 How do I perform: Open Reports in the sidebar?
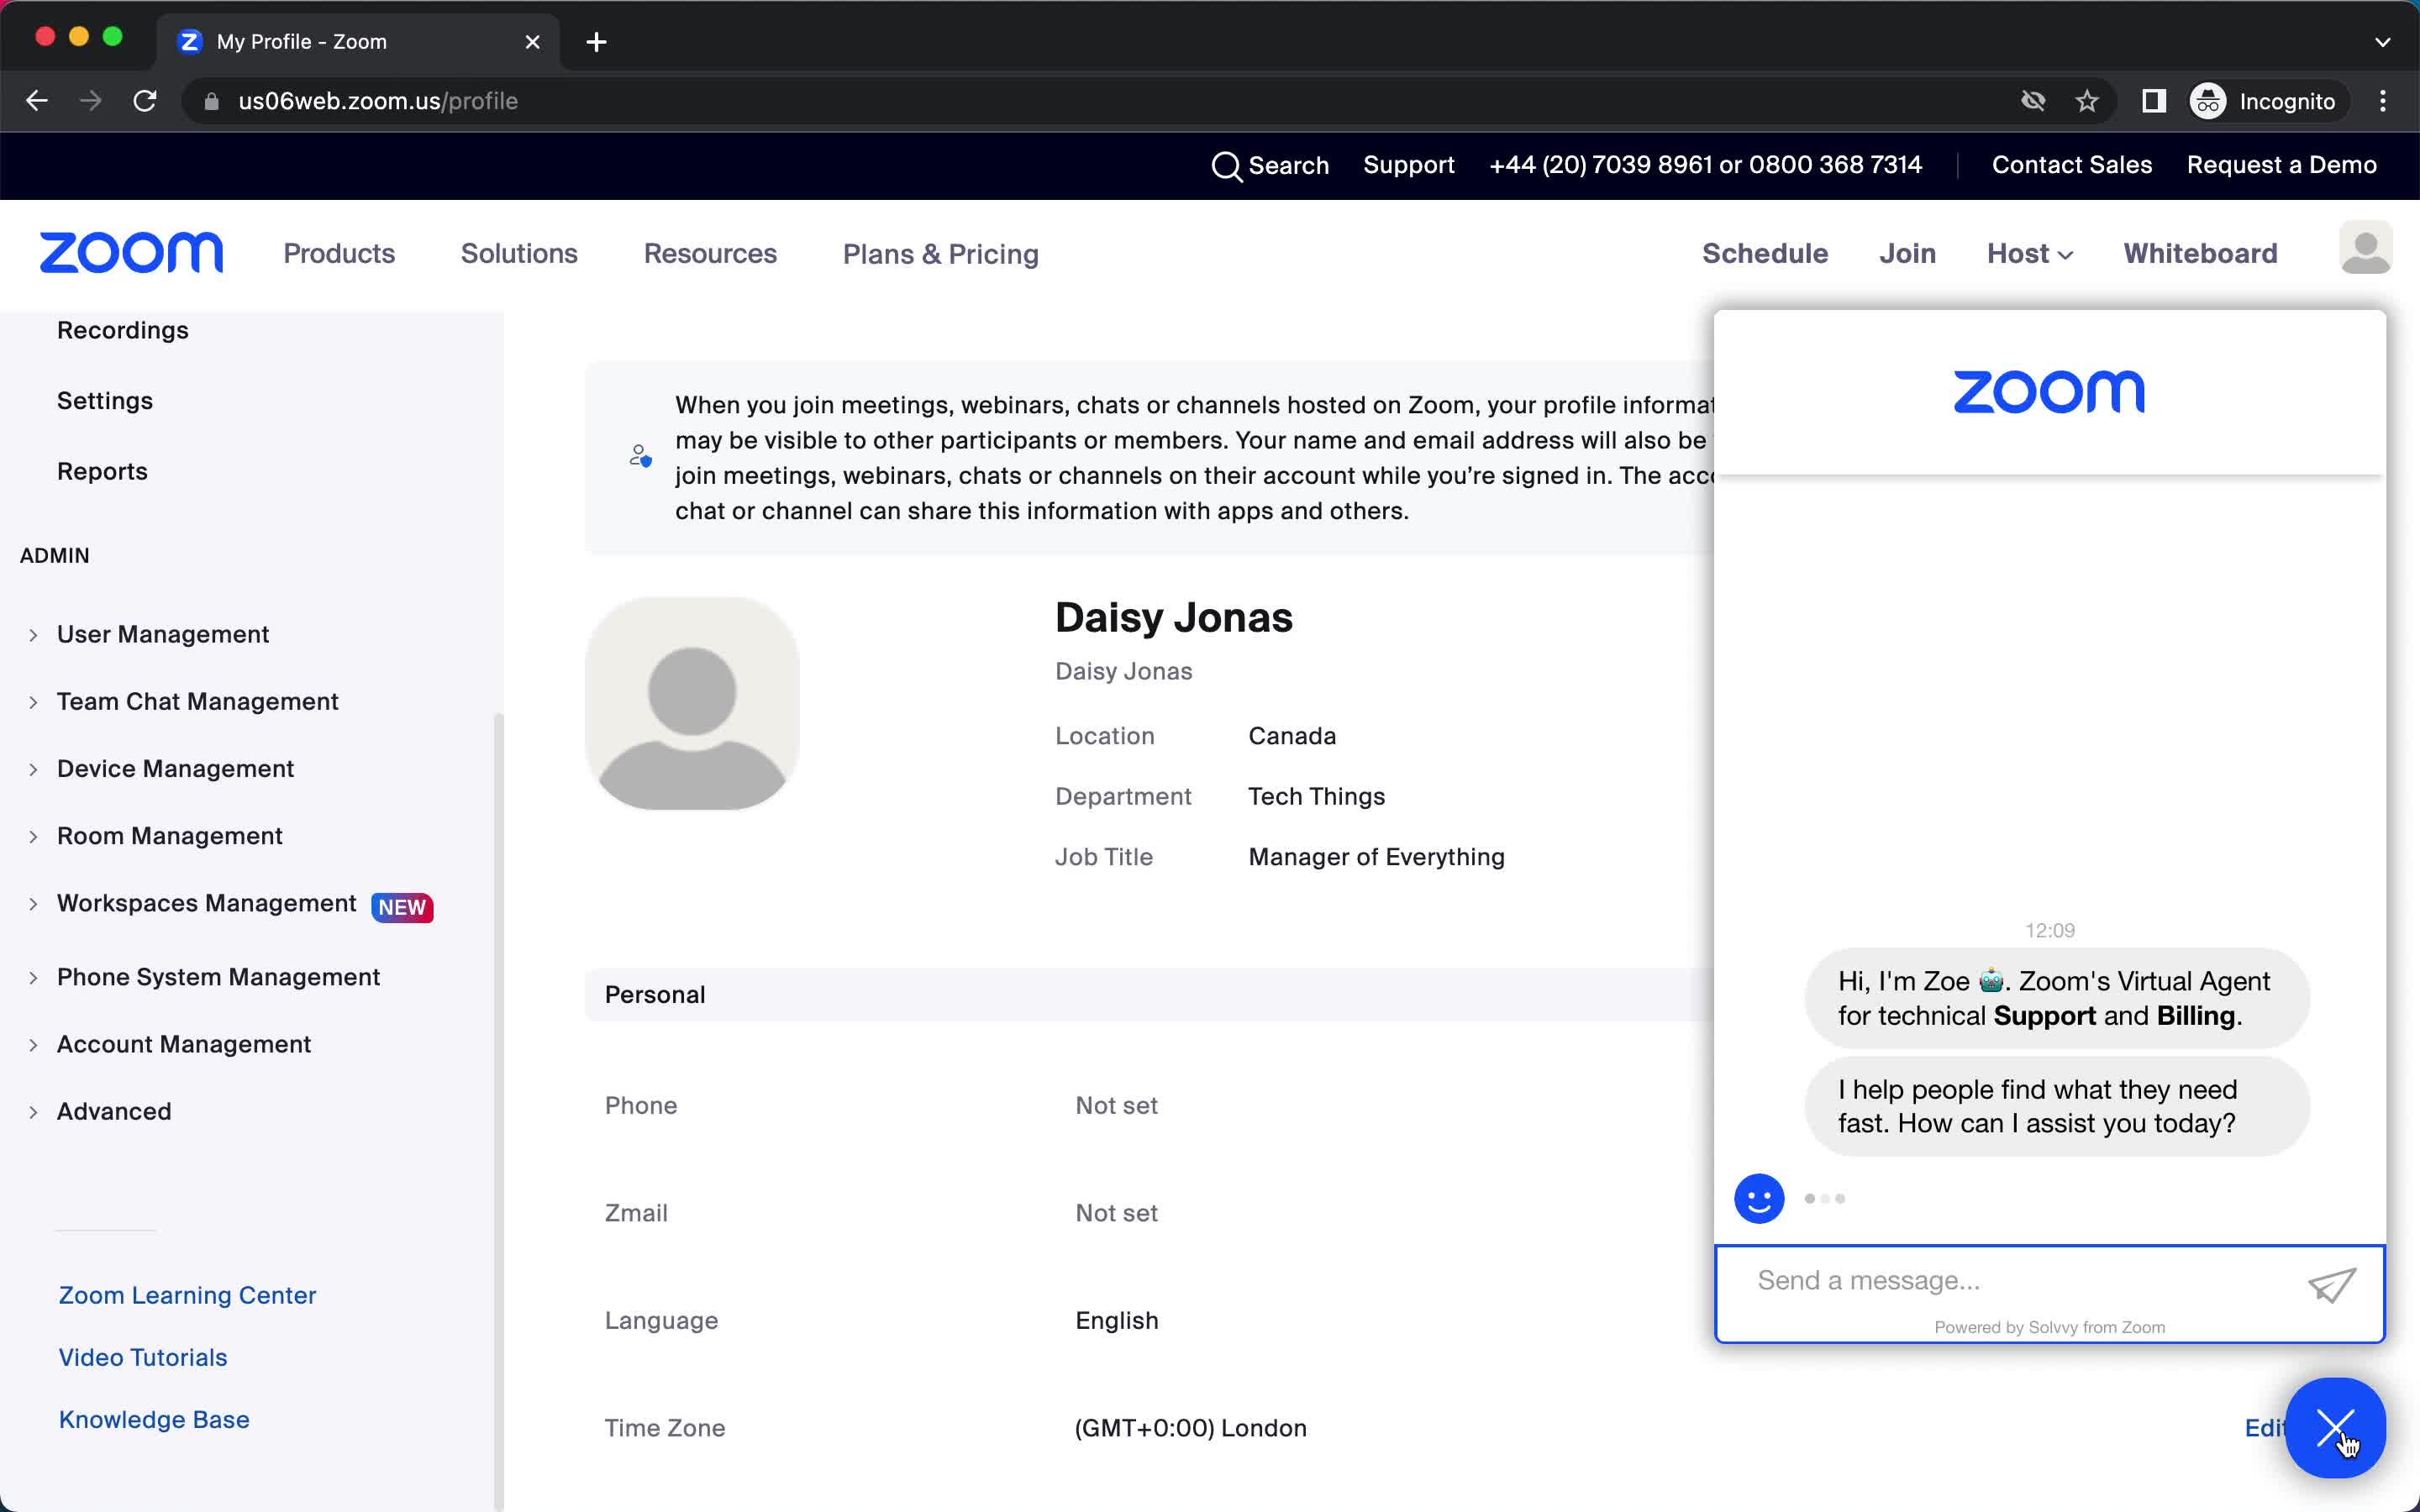pyautogui.click(x=102, y=471)
